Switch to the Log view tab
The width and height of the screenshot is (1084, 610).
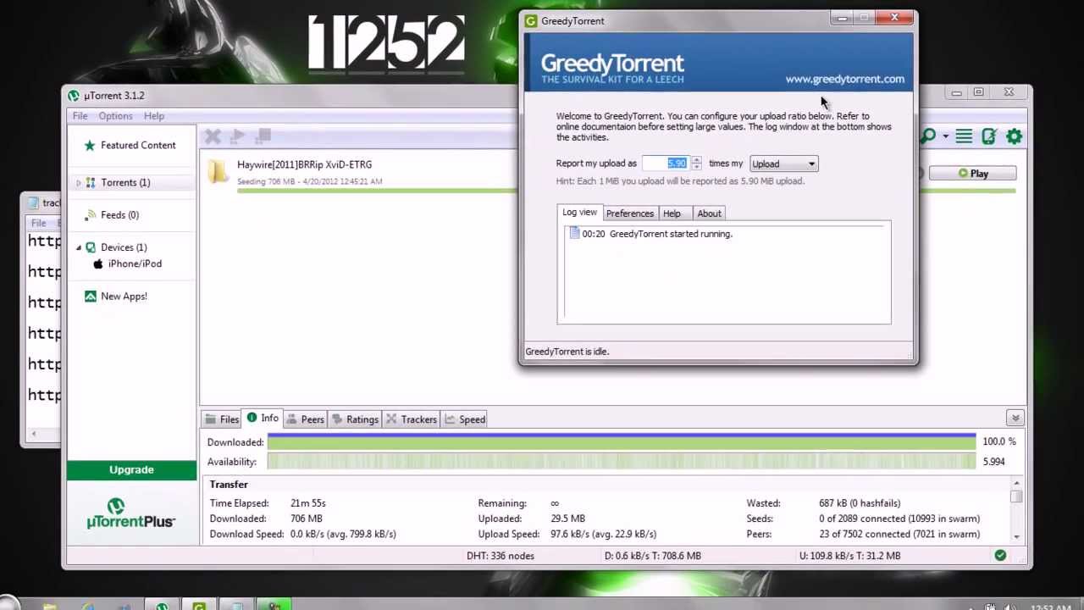pyautogui.click(x=579, y=213)
